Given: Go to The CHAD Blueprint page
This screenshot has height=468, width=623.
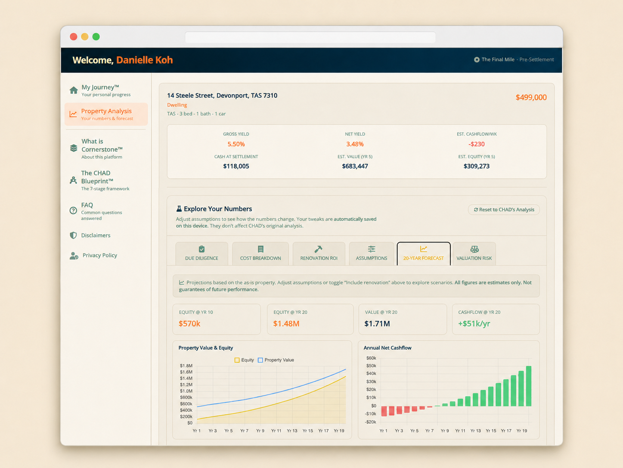Looking at the screenshot, I should click(x=105, y=180).
